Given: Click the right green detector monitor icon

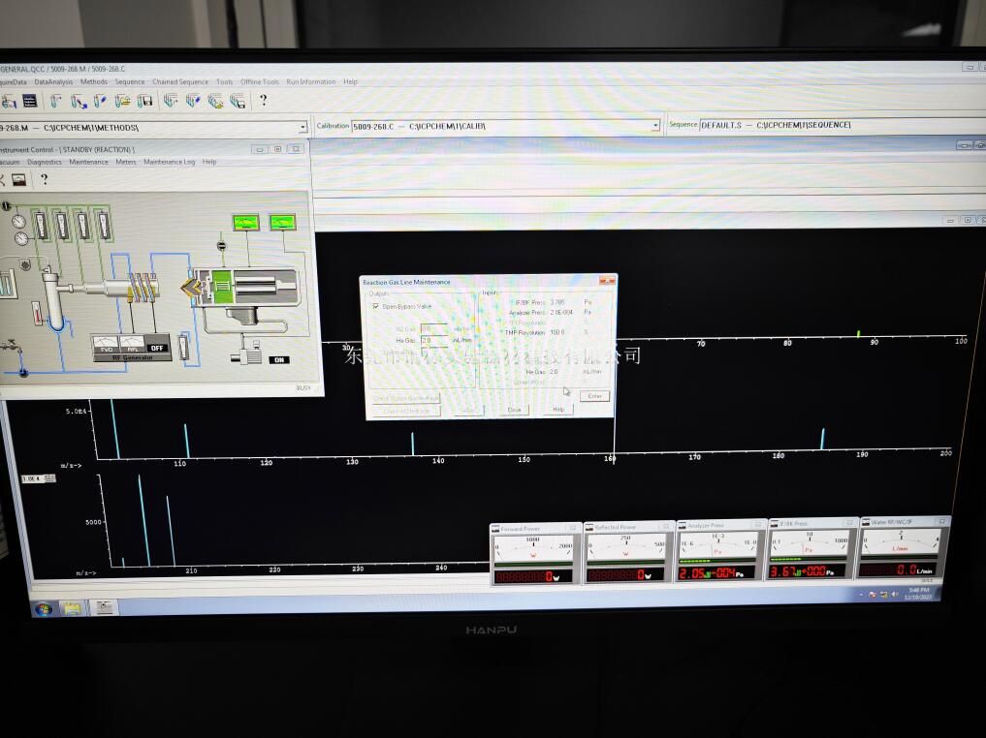Looking at the screenshot, I should click(x=282, y=223).
